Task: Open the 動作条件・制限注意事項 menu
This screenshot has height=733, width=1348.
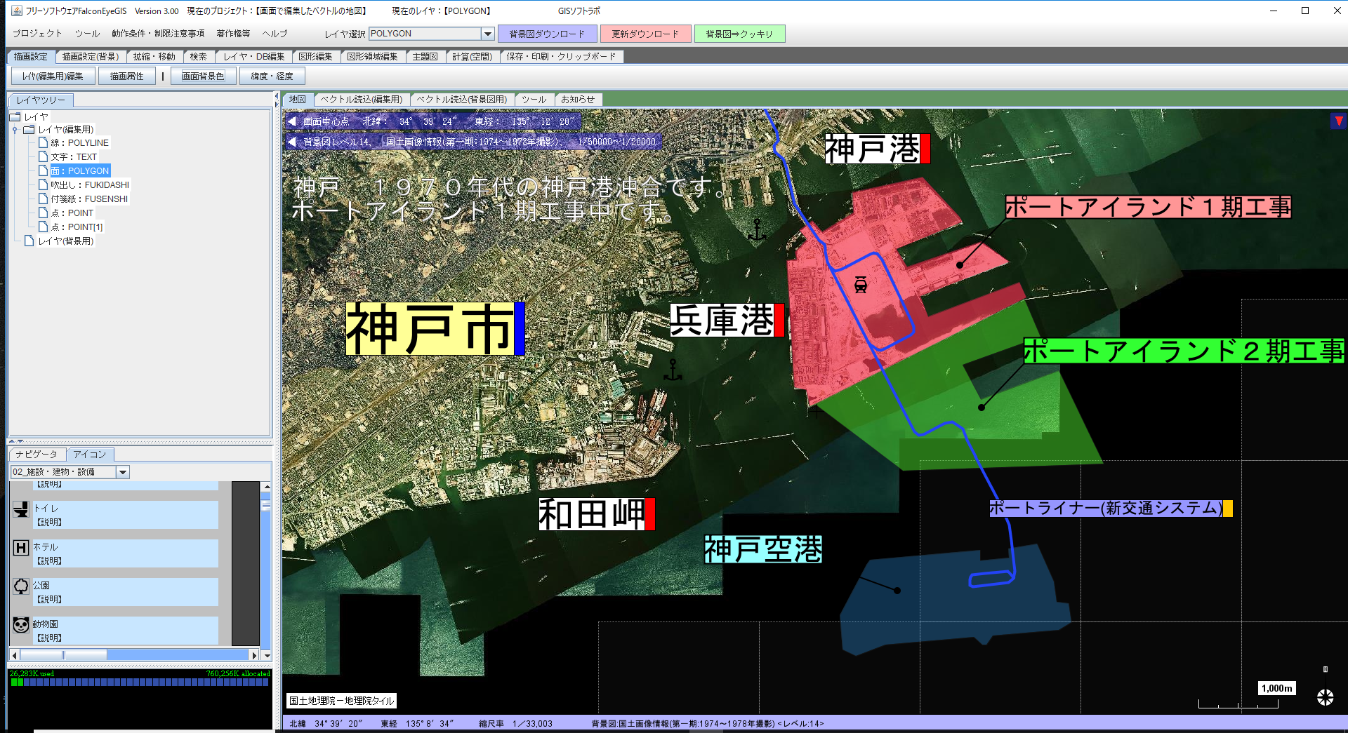Action: click(158, 34)
